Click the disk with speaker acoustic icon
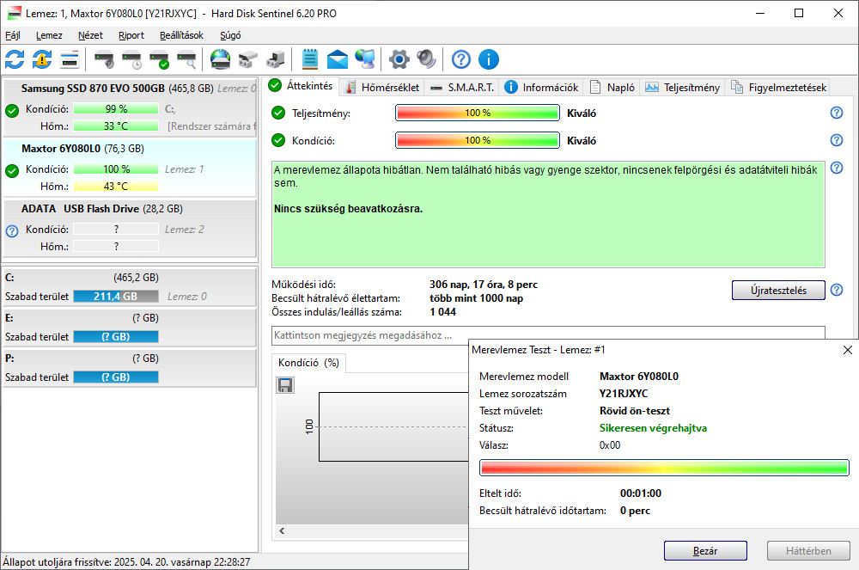The height and width of the screenshot is (570, 859). (x=104, y=59)
